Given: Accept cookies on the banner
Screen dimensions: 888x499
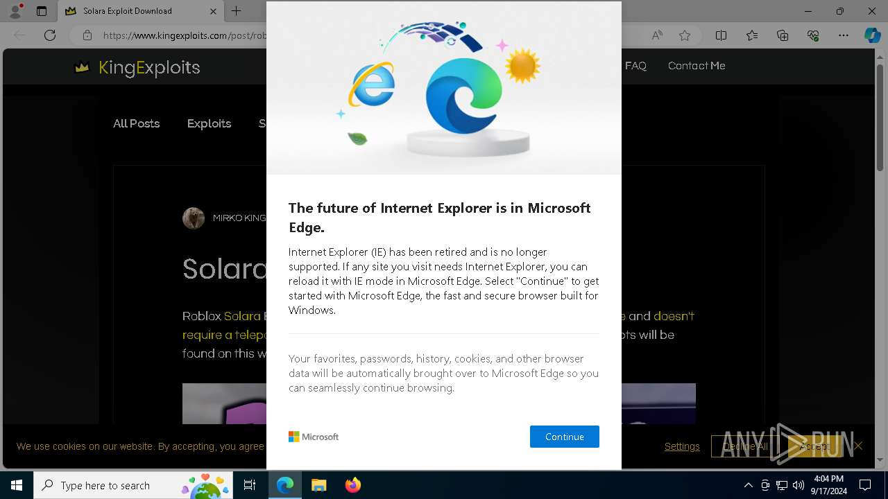Looking at the screenshot, I should pos(814,446).
